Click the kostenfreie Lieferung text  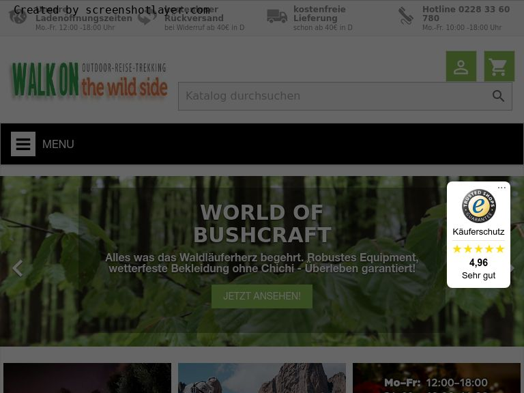pos(319,14)
